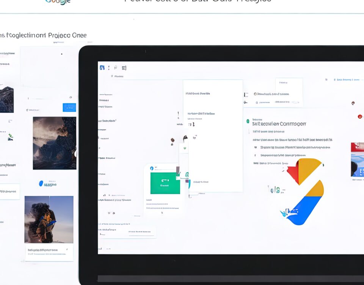Screen dimensions: 364x285
Task: Open the person portrait photo thumbnail
Action: click(49, 219)
